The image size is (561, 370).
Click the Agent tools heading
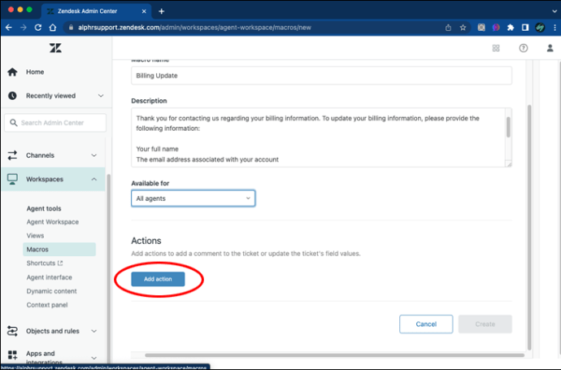[44, 208]
